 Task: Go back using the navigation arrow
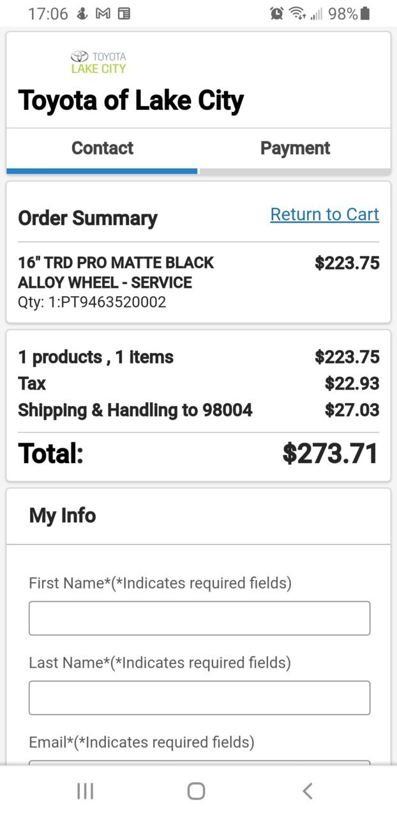pos(308,791)
